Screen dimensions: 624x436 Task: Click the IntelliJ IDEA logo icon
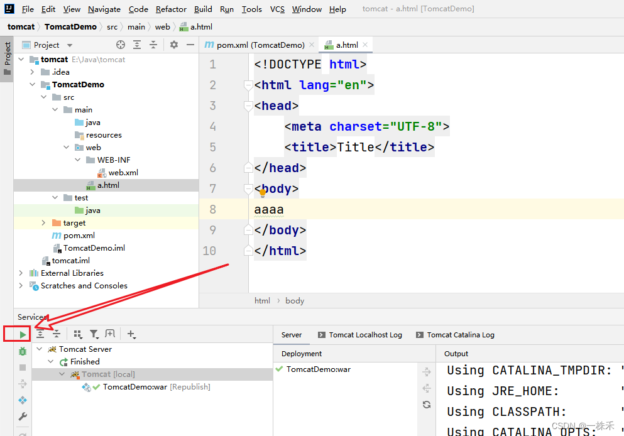[x=9, y=9]
